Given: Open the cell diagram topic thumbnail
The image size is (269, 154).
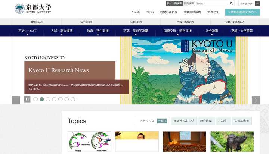Looking at the screenshot, I should click(89, 142).
